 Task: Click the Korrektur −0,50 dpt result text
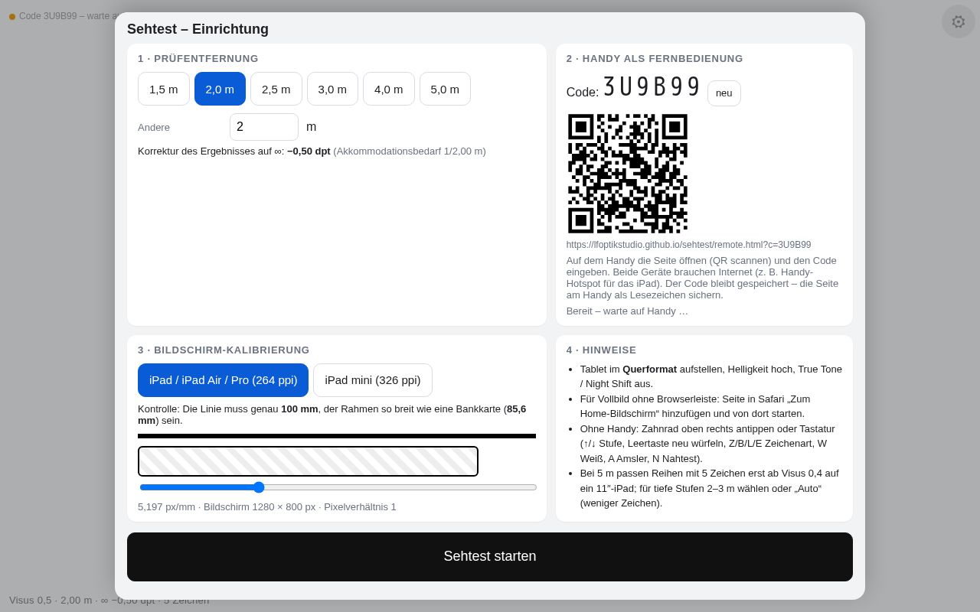[312, 151]
